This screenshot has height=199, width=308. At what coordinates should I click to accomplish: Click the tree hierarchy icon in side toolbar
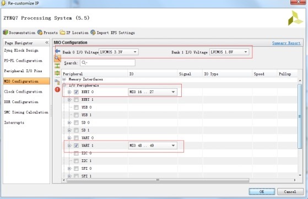tap(57, 82)
